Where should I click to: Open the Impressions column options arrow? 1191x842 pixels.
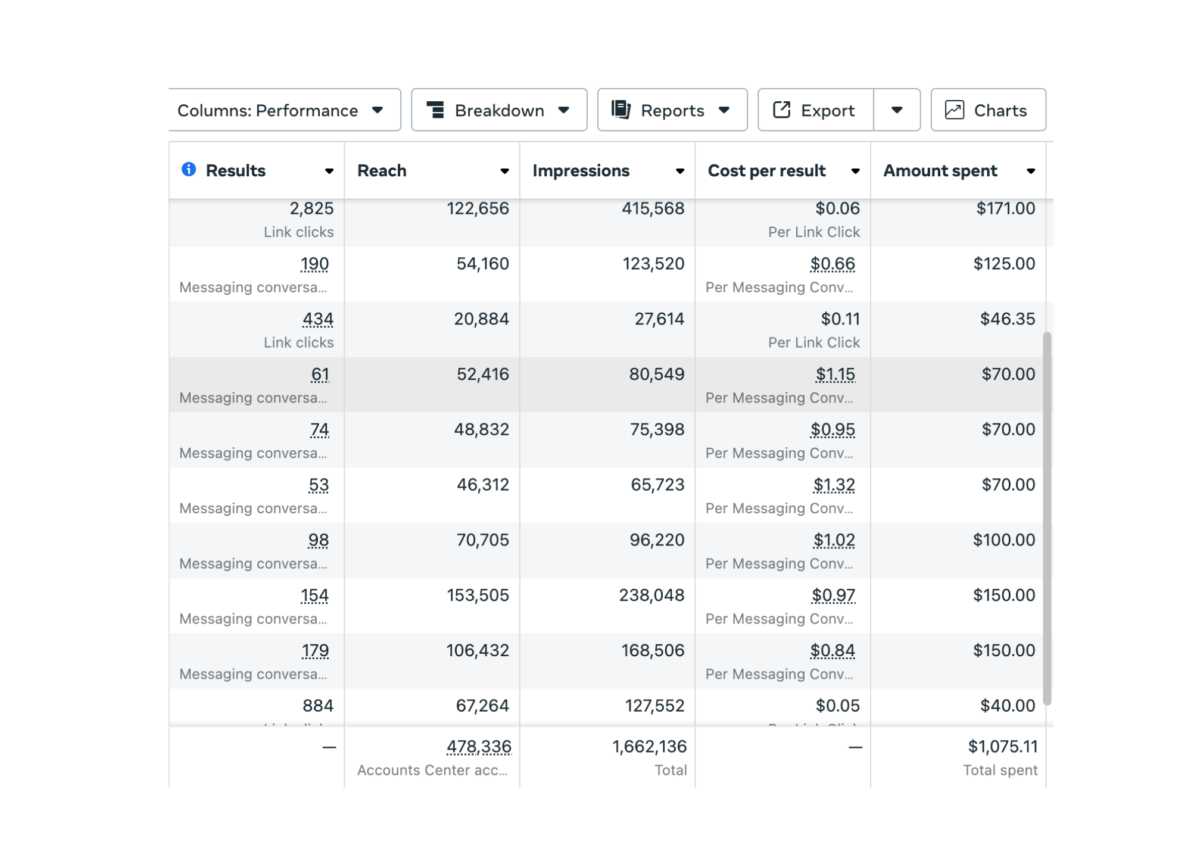click(x=679, y=171)
